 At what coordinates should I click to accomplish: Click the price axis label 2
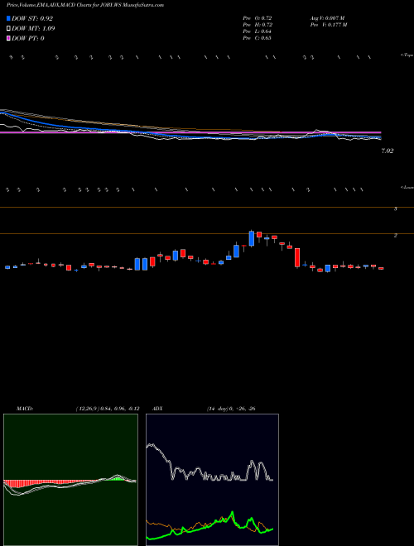(x=396, y=236)
